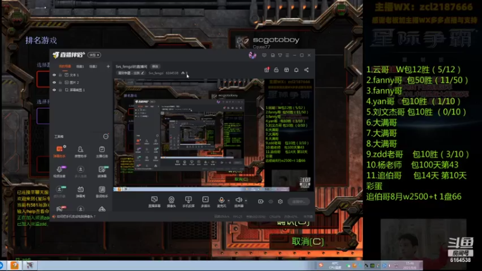Open the 主播任务 tool

(102, 152)
